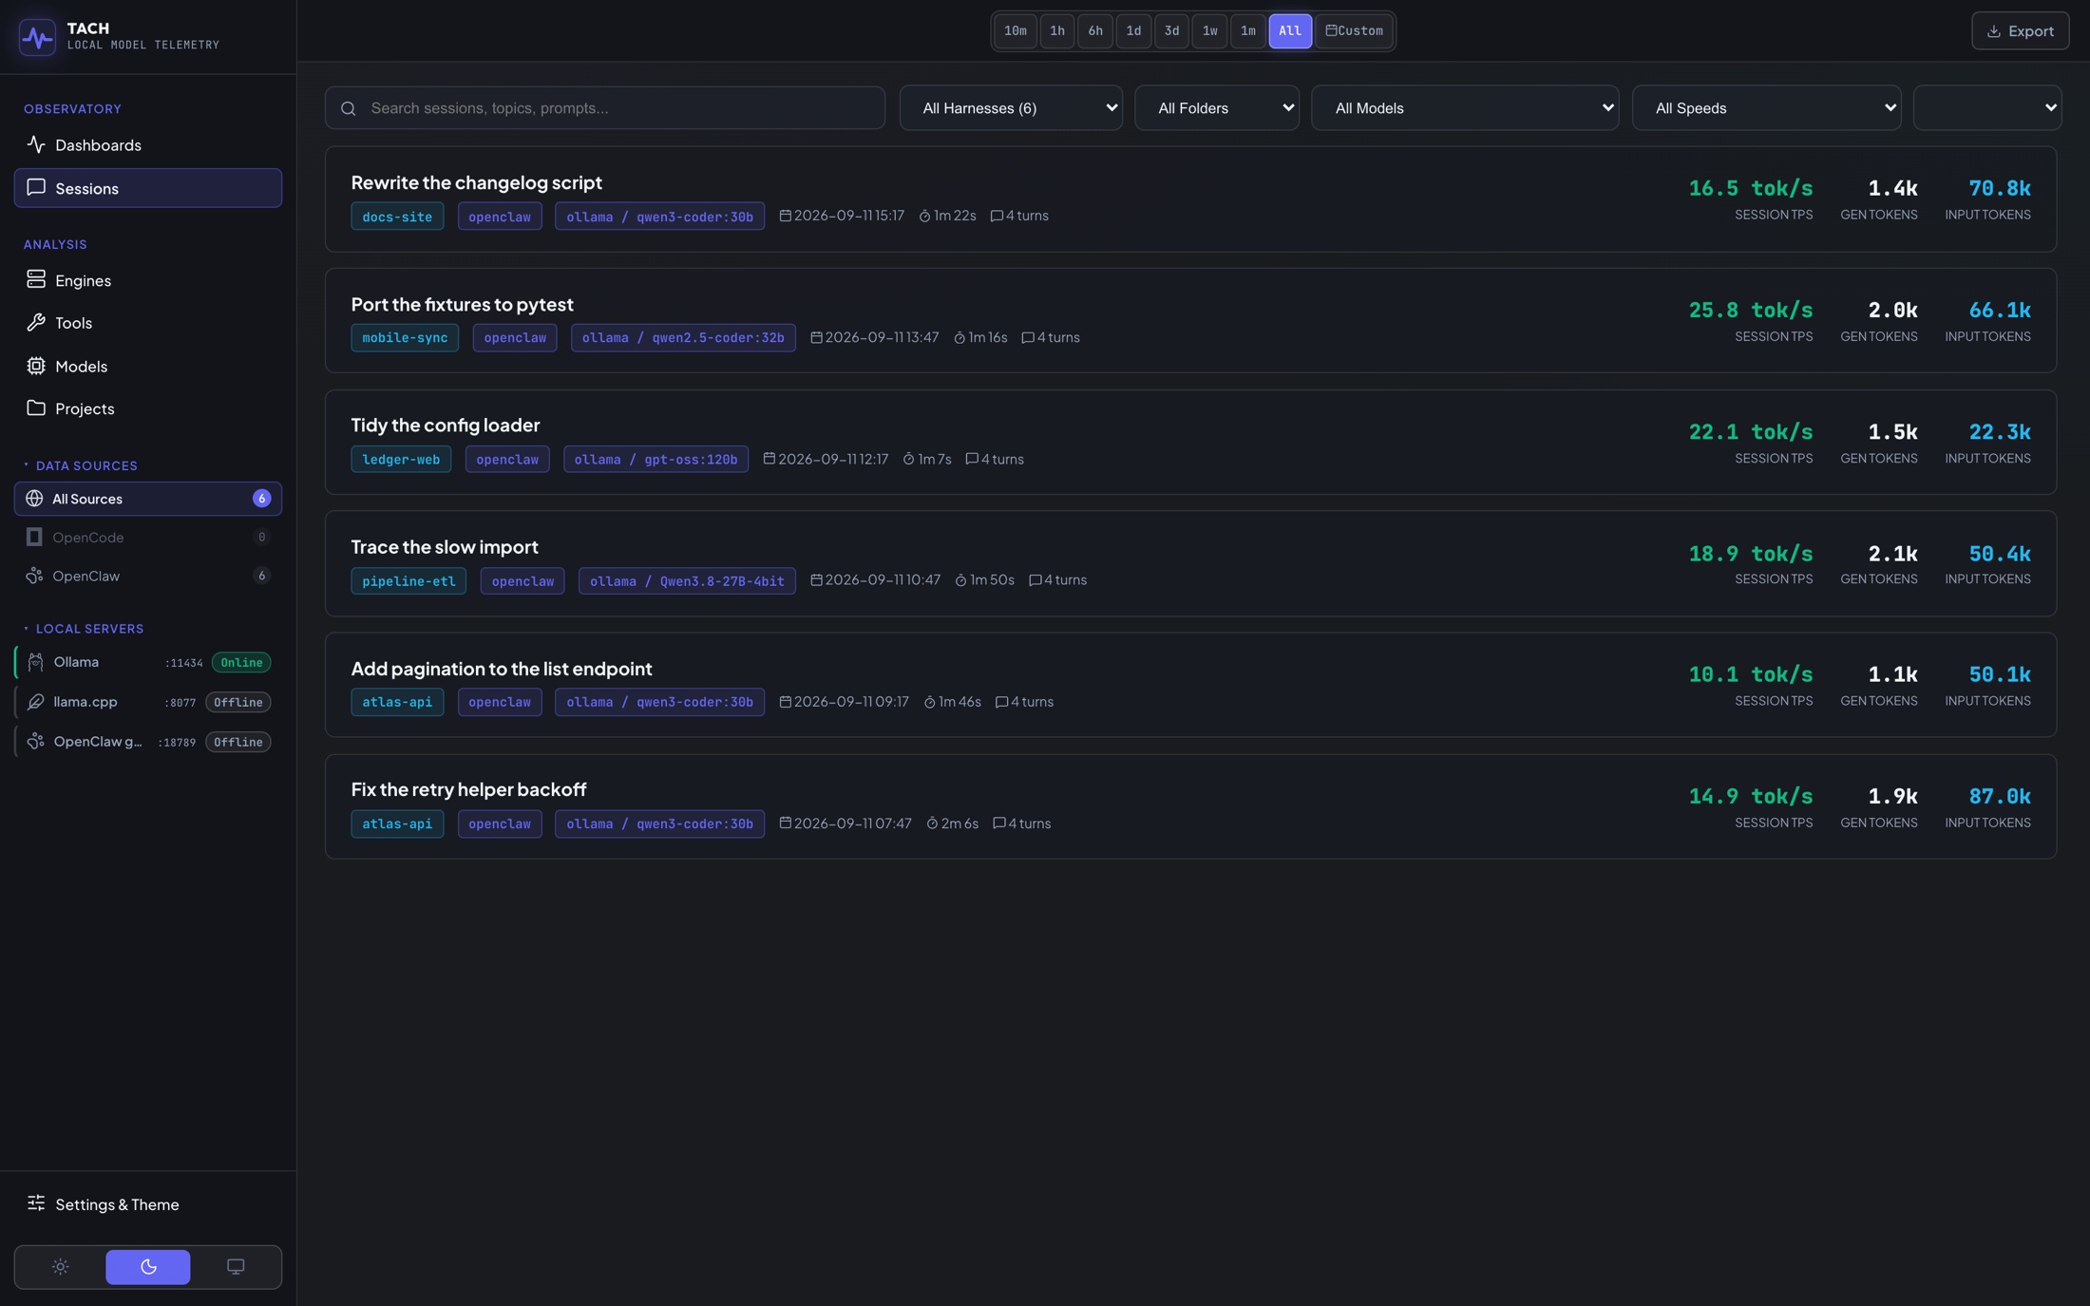This screenshot has height=1306, width=2090.
Task: Switch to dark theme
Action: pos(148,1267)
